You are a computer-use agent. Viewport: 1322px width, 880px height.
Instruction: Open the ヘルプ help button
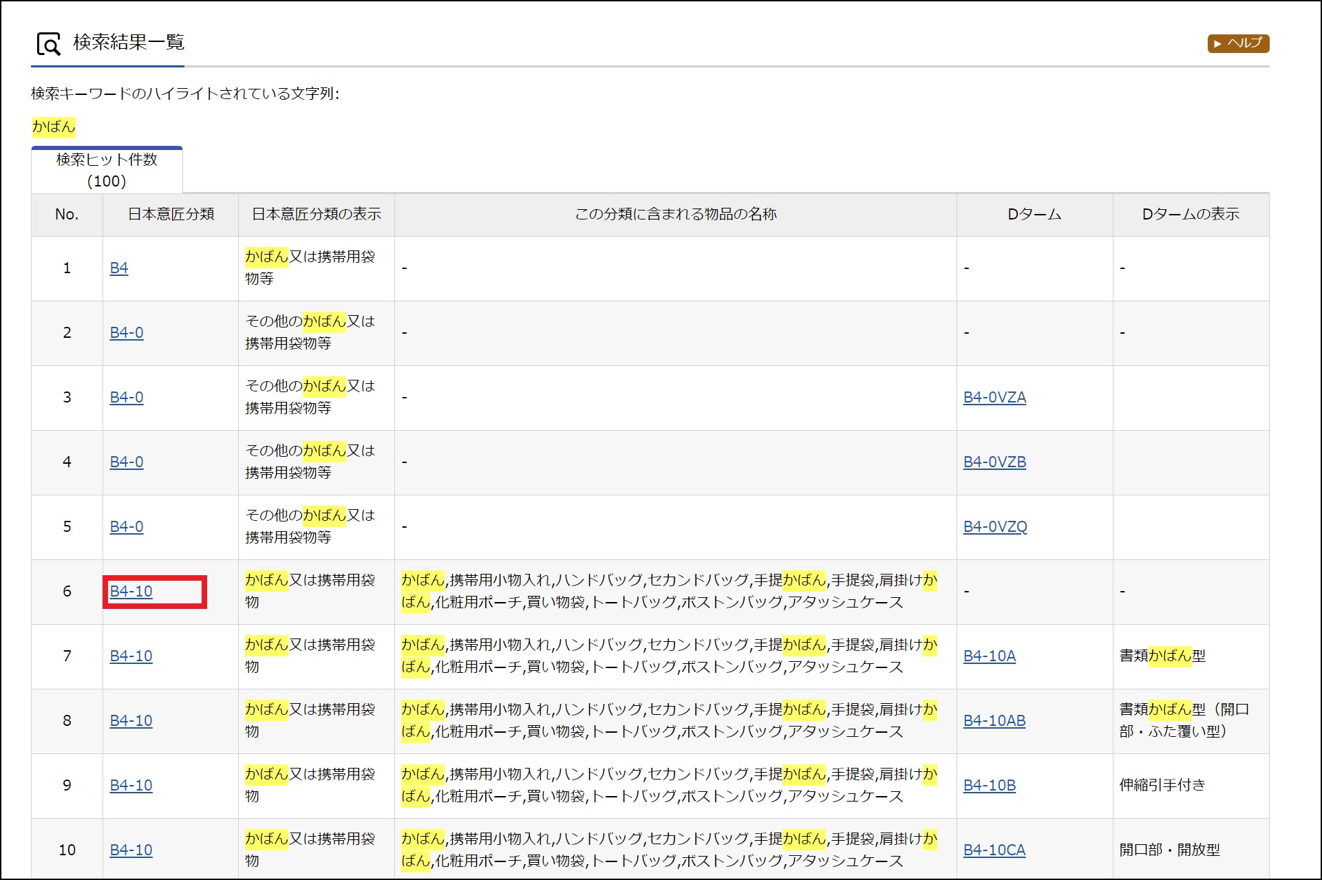click(1237, 43)
